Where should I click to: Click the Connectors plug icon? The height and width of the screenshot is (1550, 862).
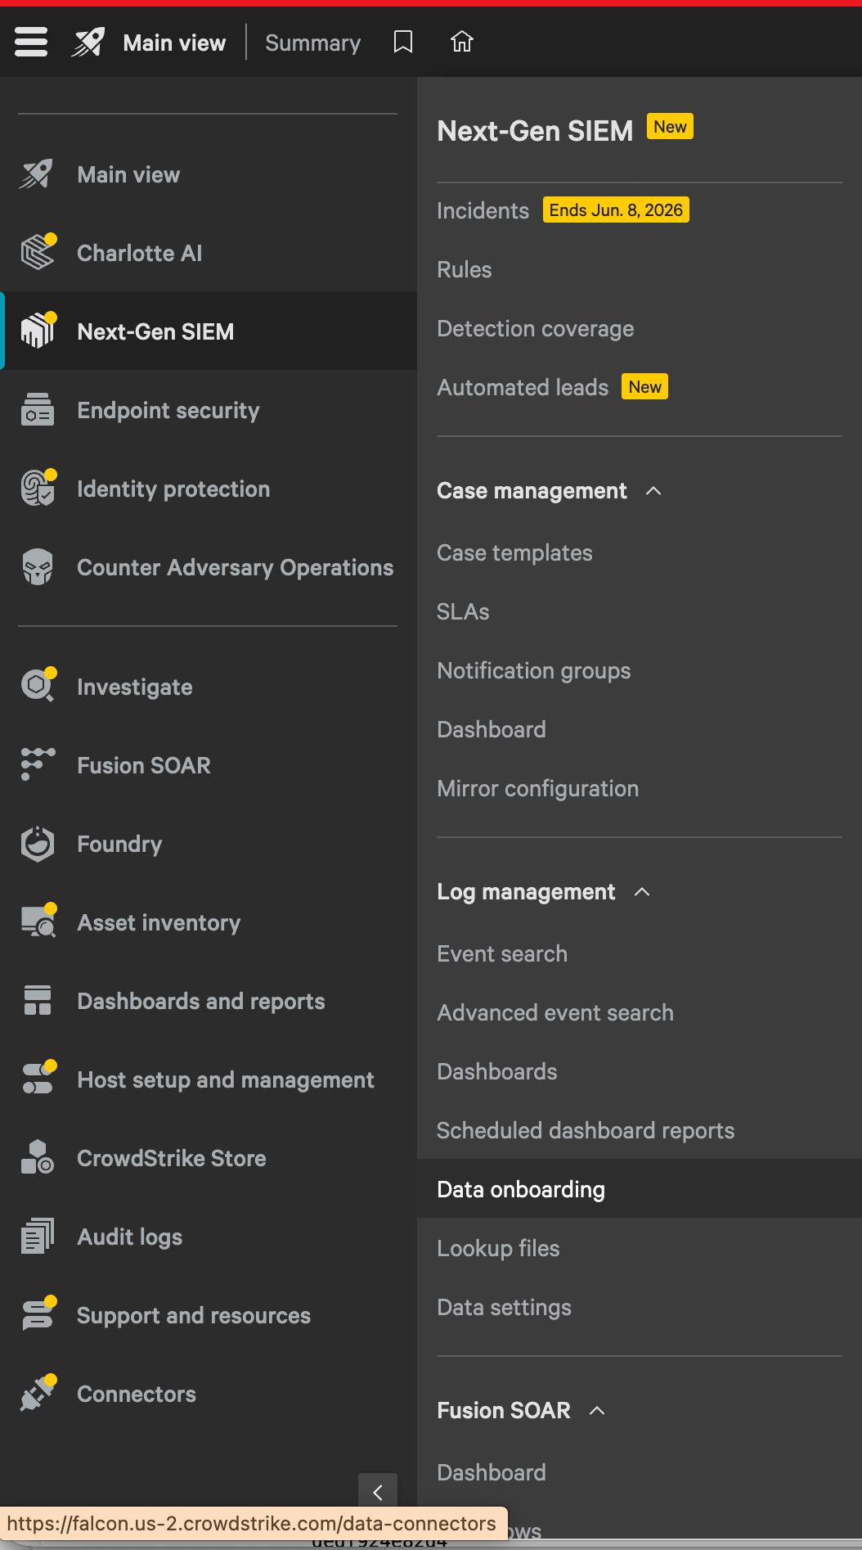pos(38,1393)
